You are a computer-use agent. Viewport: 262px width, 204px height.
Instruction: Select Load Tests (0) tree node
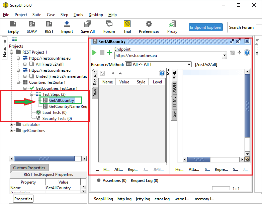click(55, 112)
